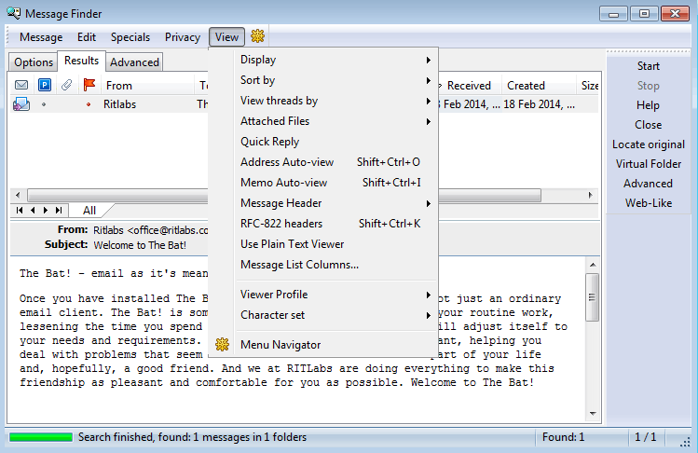Open the Edit menu

(x=87, y=37)
